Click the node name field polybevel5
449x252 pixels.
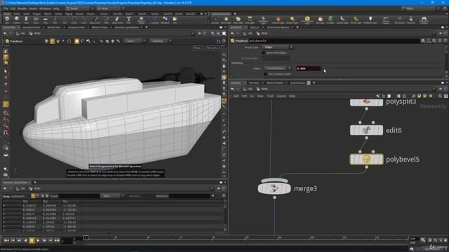(334, 41)
